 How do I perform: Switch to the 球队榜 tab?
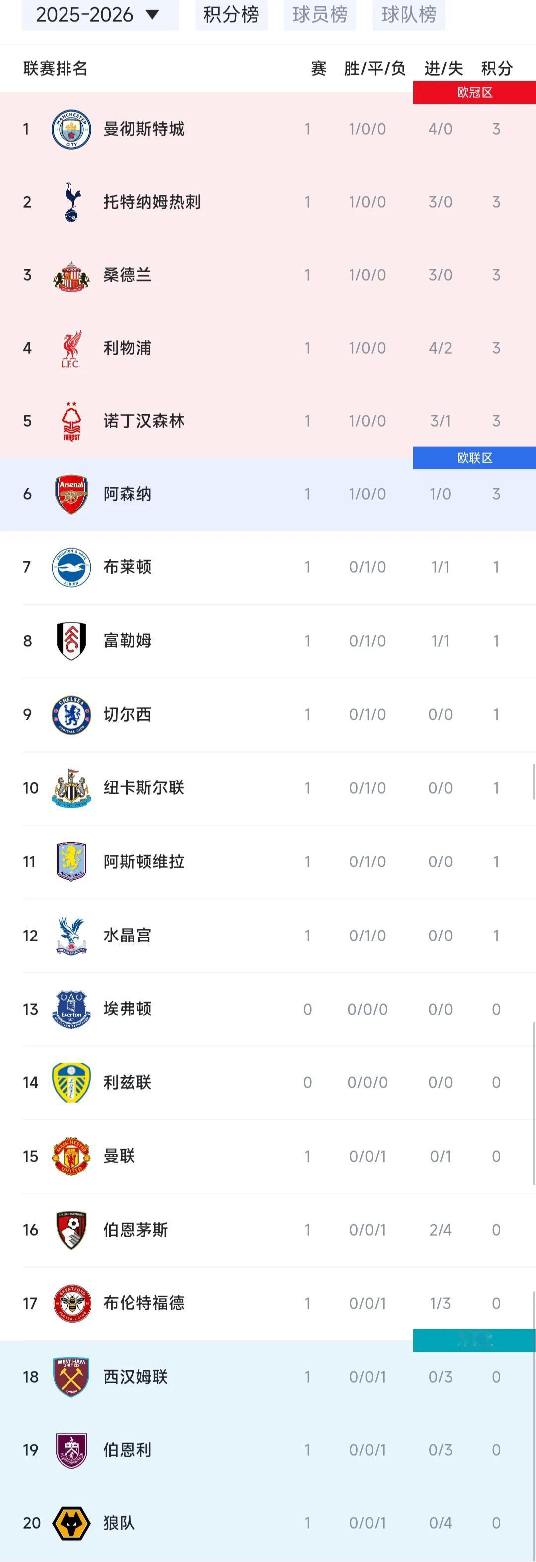(x=409, y=14)
